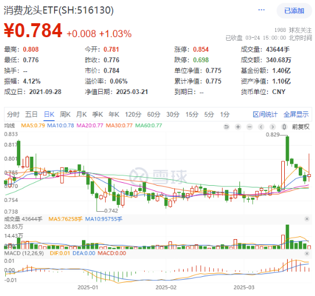Image resolution: width=315 pixels, height=296 pixels.
Task: Switch to 分时 intraday tab
Action: pyautogui.click(x=13, y=114)
